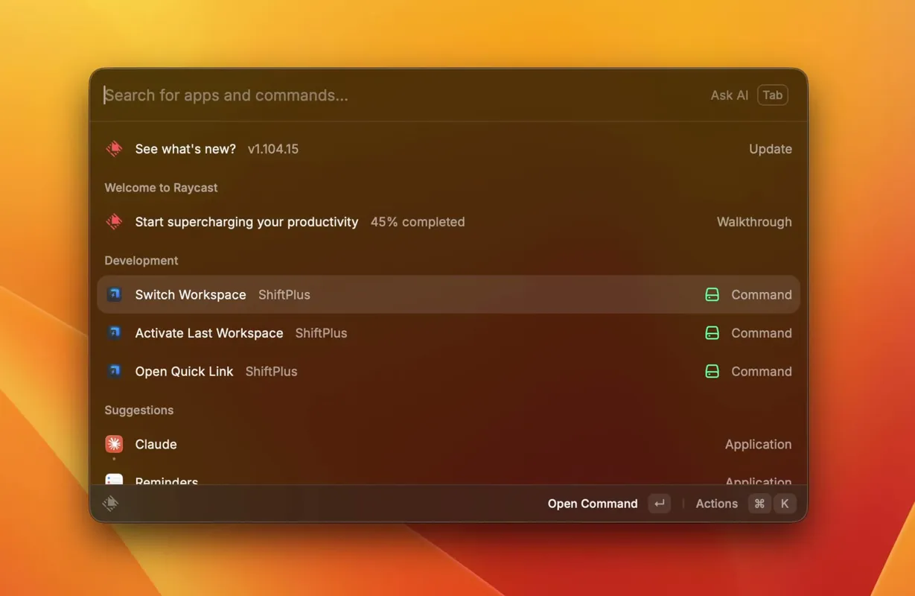Click the Return key icon next to Open Command
915x596 pixels.
point(659,504)
